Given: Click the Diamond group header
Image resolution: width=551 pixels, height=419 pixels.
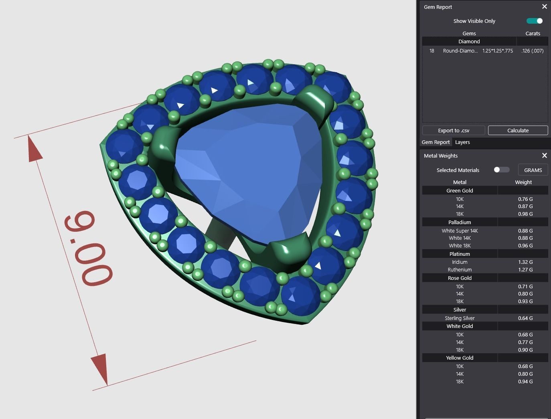Looking at the screenshot, I should point(469,41).
